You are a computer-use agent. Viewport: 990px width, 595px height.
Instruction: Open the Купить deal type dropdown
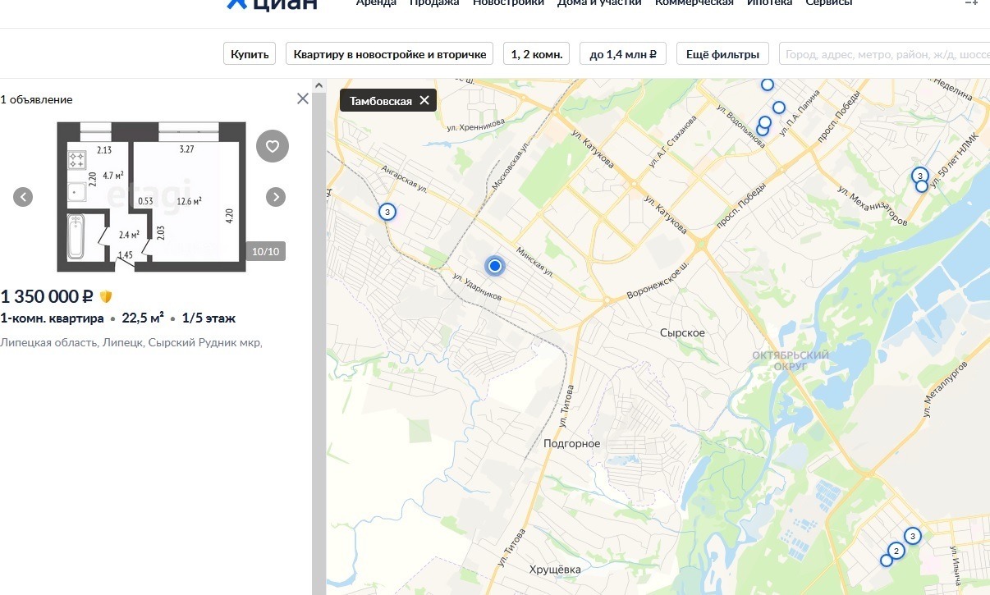point(250,54)
